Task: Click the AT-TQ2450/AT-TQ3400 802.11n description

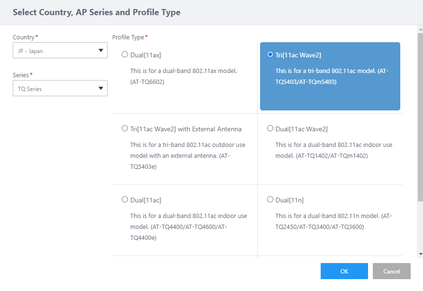Action: coord(333,221)
